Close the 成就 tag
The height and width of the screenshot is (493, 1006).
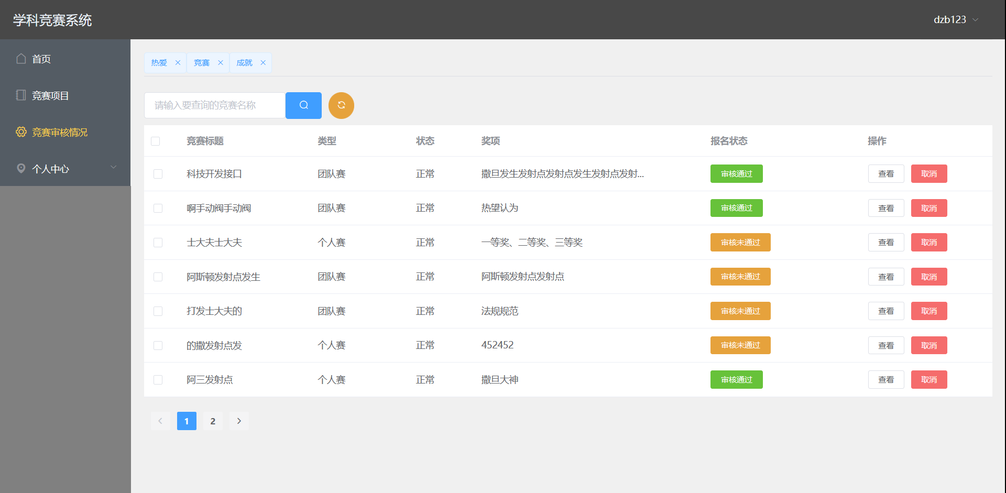point(263,63)
